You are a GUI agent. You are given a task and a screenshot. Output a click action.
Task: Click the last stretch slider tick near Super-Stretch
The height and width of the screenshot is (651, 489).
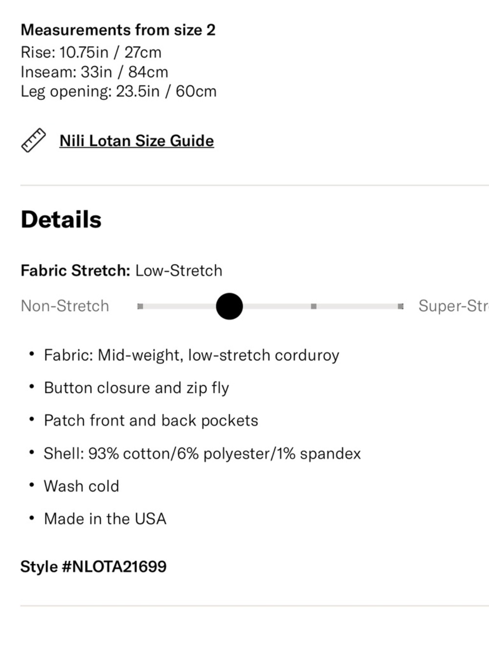[400, 306]
